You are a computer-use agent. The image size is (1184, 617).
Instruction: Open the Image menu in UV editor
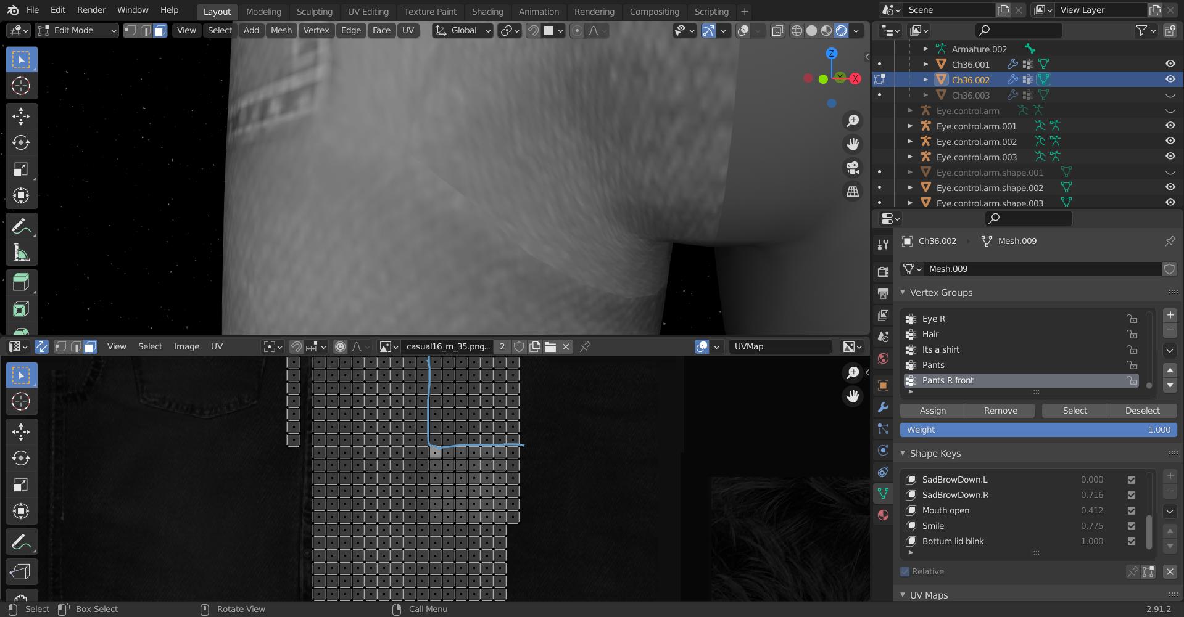pyautogui.click(x=186, y=346)
